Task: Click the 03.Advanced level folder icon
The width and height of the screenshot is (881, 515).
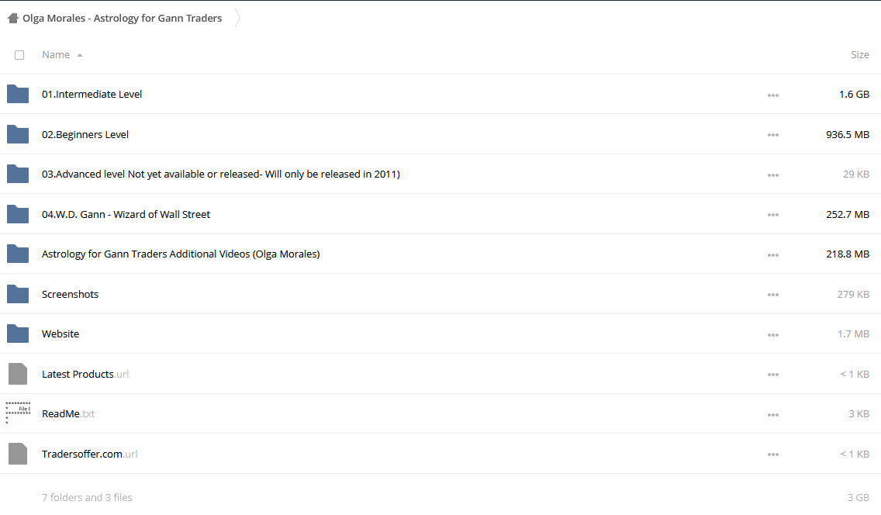Action: point(18,174)
